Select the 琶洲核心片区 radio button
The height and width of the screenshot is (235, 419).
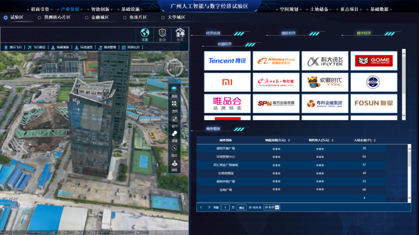[40, 17]
